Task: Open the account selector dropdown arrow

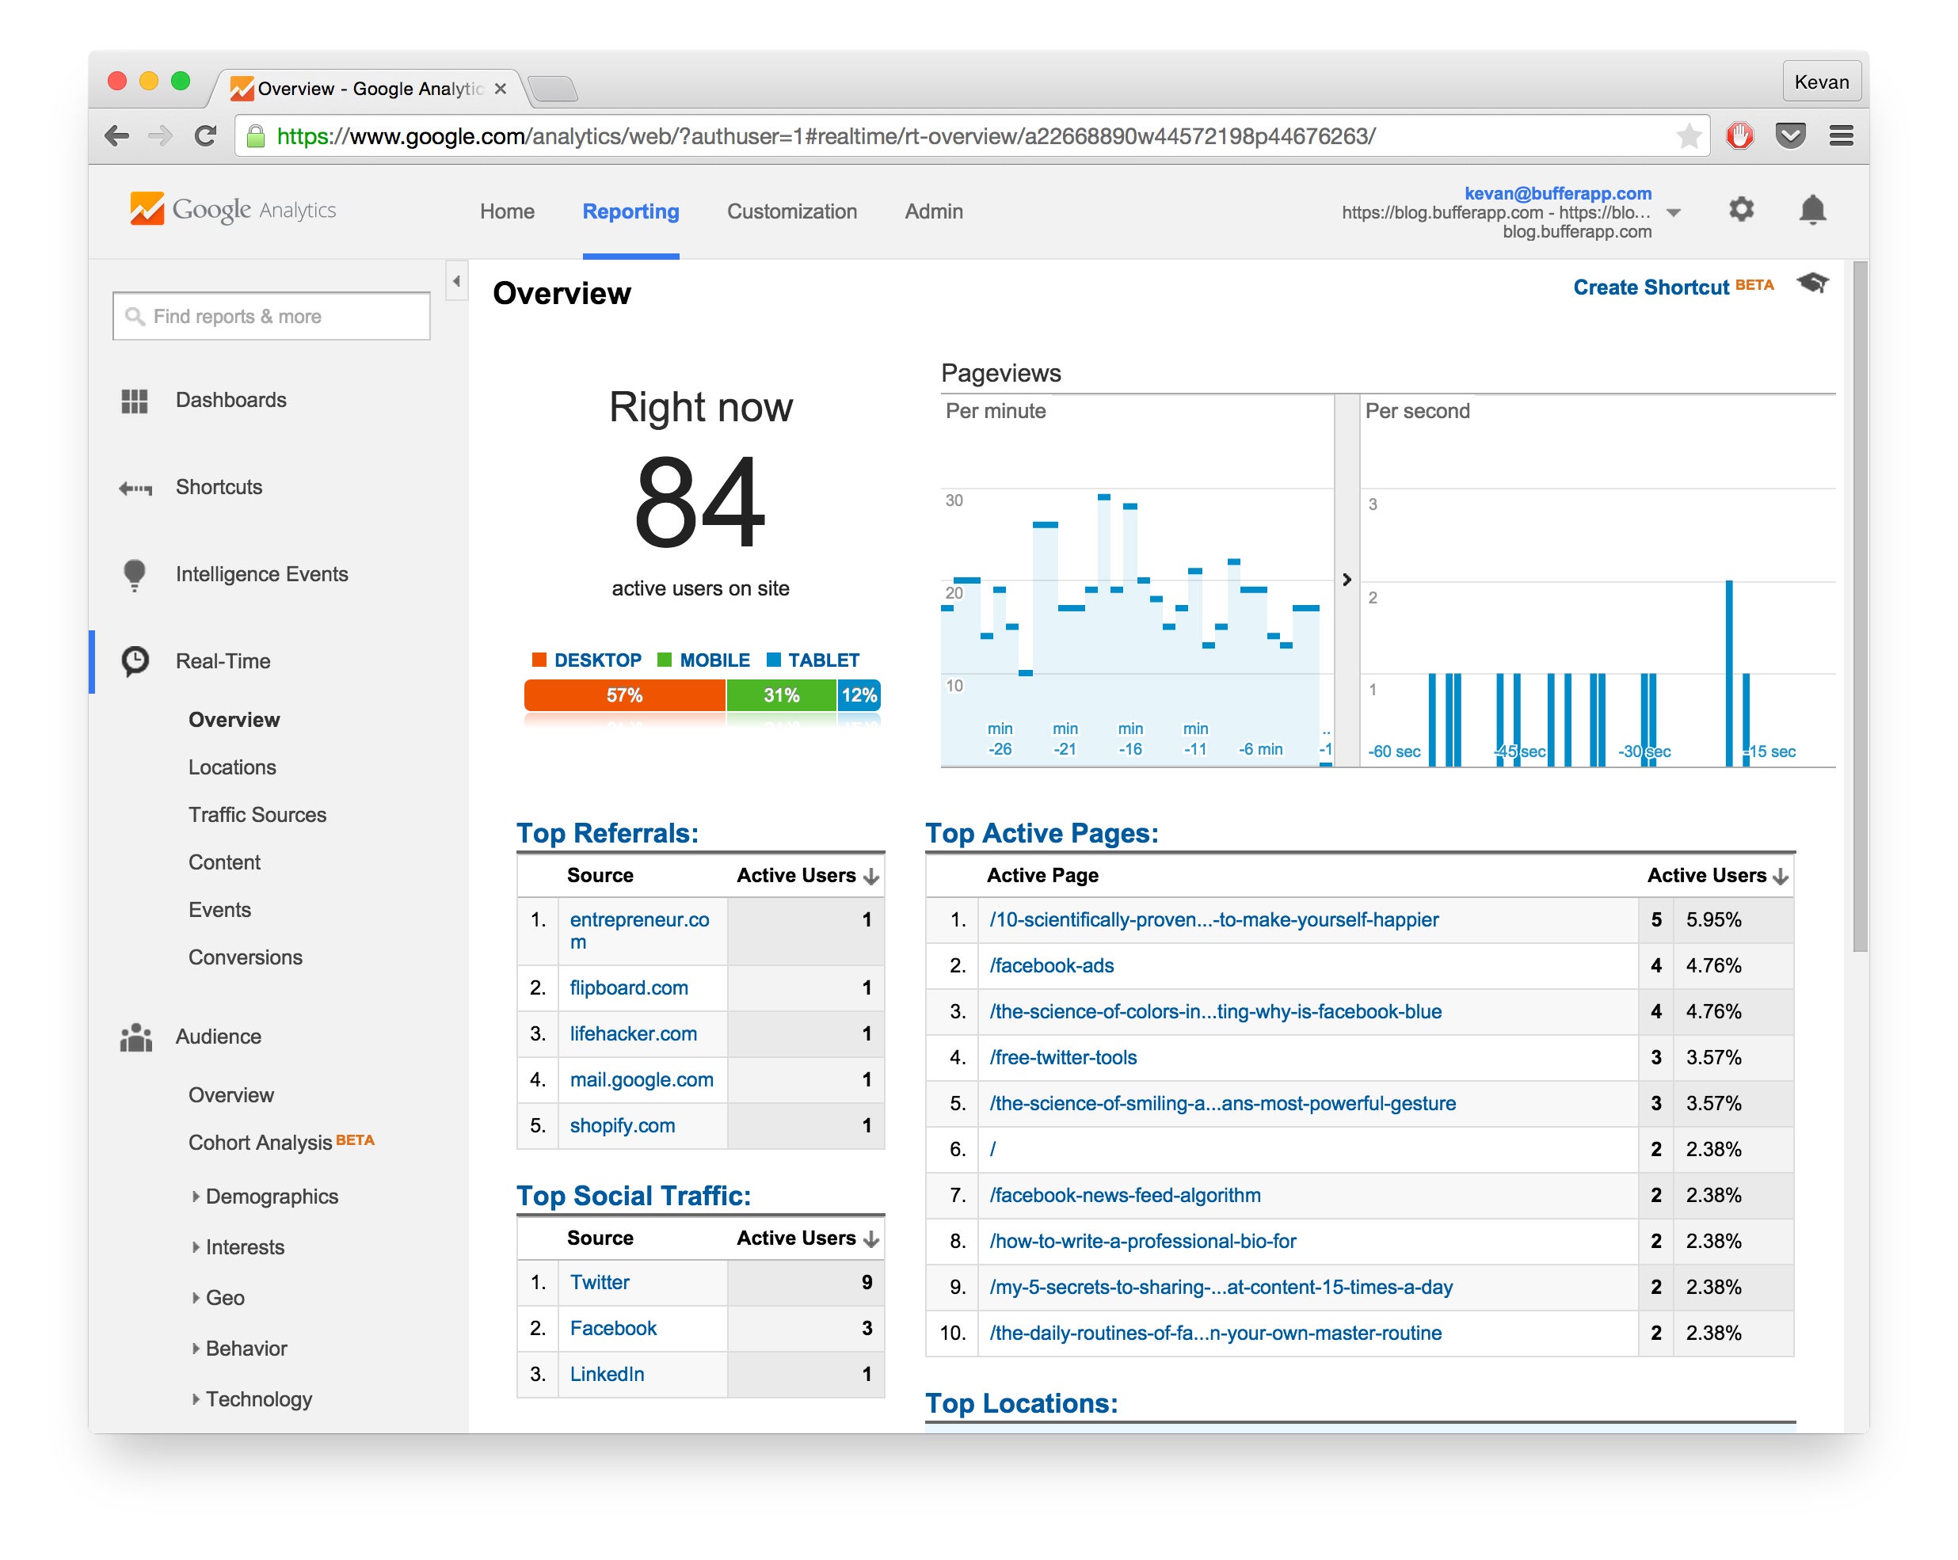Action: pyautogui.click(x=1674, y=212)
